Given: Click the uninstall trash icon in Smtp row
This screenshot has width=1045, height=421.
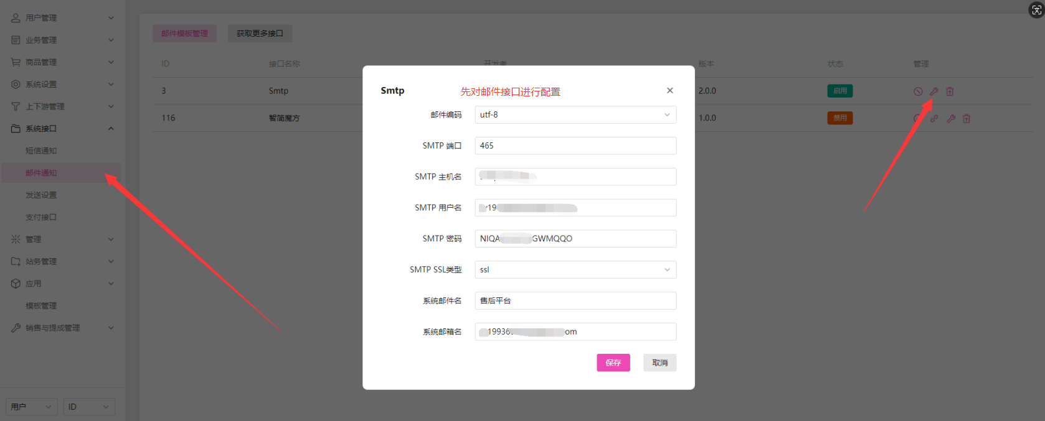Looking at the screenshot, I should pyautogui.click(x=950, y=91).
